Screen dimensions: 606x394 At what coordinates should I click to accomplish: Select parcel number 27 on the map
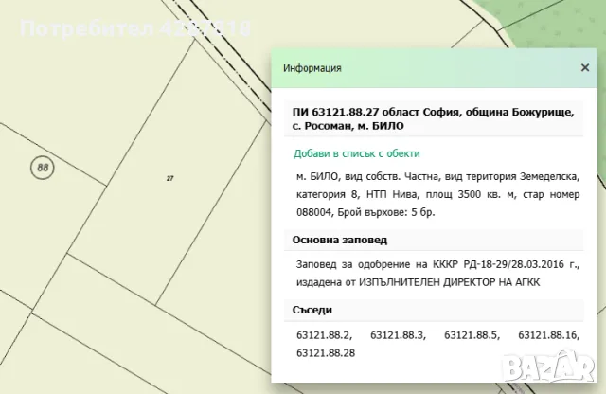click(x=170, y=178)
